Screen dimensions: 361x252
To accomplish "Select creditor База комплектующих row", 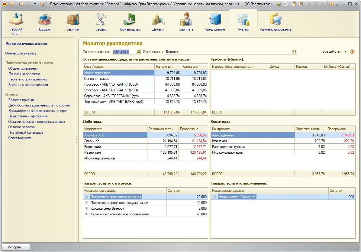I will (283, 147).
